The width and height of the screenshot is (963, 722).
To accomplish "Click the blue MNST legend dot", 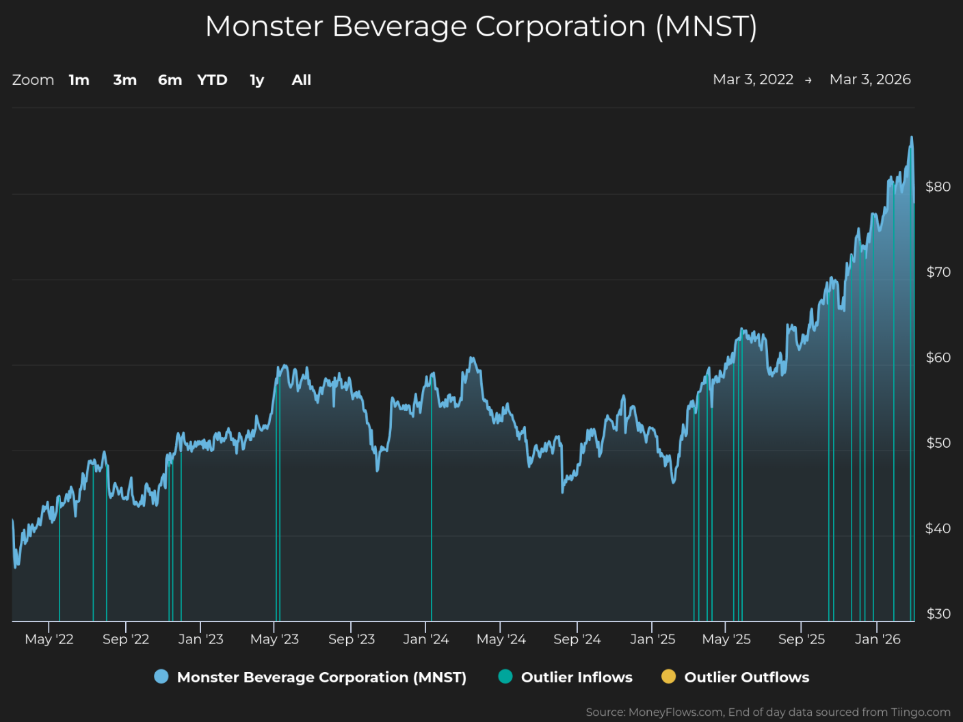I will tap(161, 676).
